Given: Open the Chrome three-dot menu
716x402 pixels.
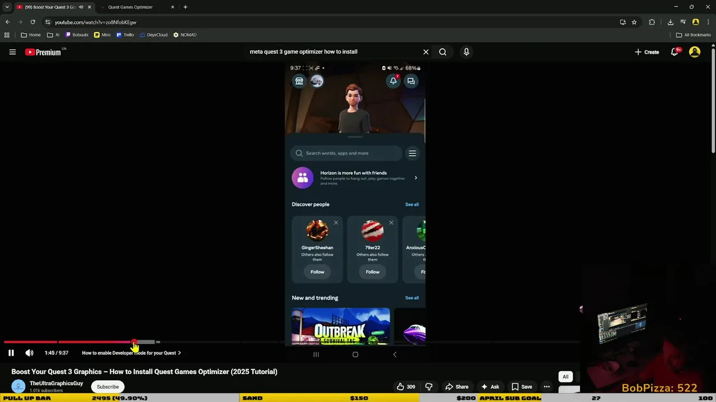Looking at the screenshot, I should pos(708,22).
